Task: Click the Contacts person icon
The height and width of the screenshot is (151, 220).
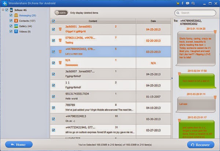Action: (16, 21)
